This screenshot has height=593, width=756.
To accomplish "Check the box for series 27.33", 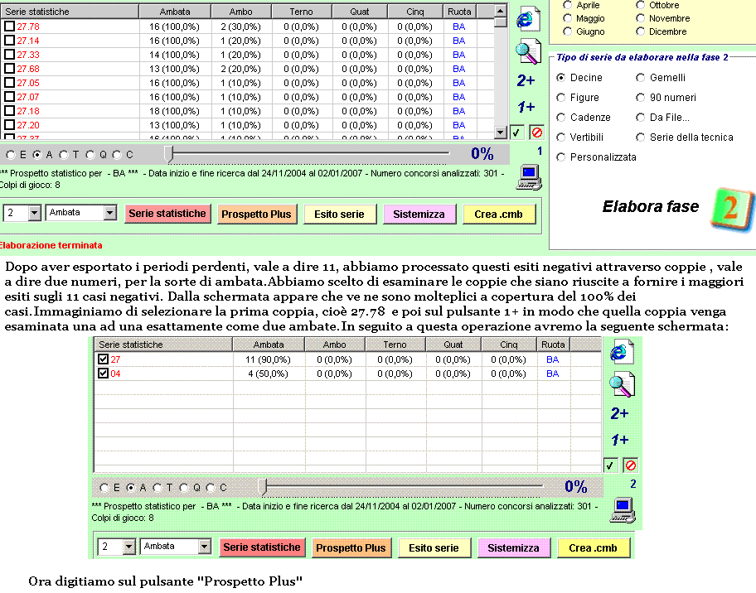I will 9,54.
